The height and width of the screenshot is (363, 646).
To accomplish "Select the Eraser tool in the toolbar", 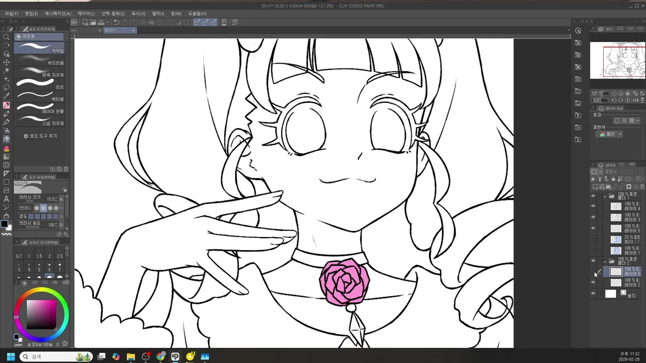I will click(x=7, y=139).
